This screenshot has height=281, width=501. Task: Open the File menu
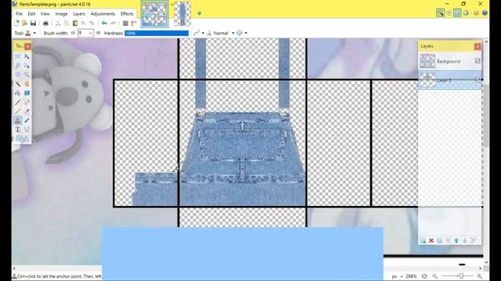(x=19, y=14)
